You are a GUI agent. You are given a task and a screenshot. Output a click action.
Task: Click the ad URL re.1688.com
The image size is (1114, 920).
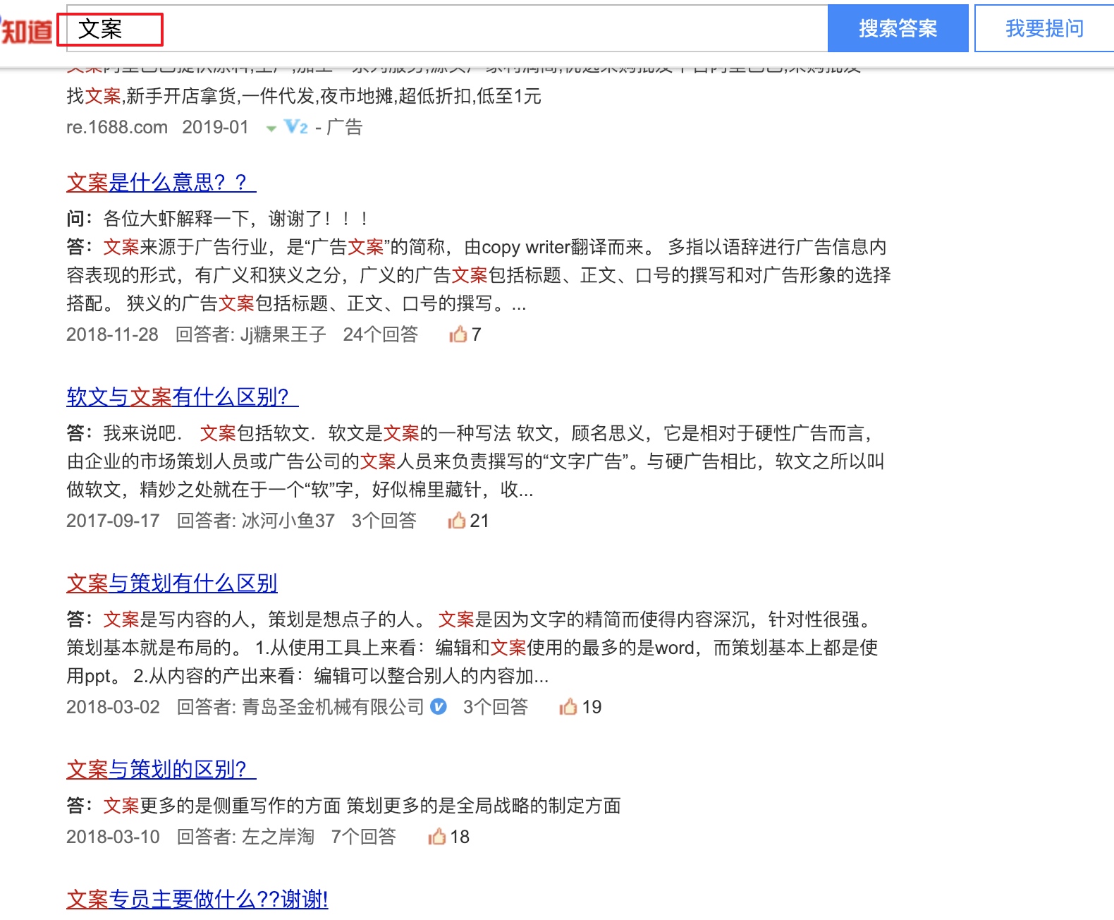tap(117, 127)
